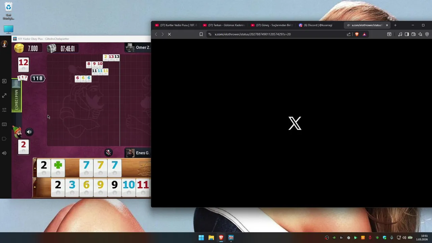This screenshot has width=432, height=243.
Task: Open File Explorer from the taskbar
Action: [211, 238]
